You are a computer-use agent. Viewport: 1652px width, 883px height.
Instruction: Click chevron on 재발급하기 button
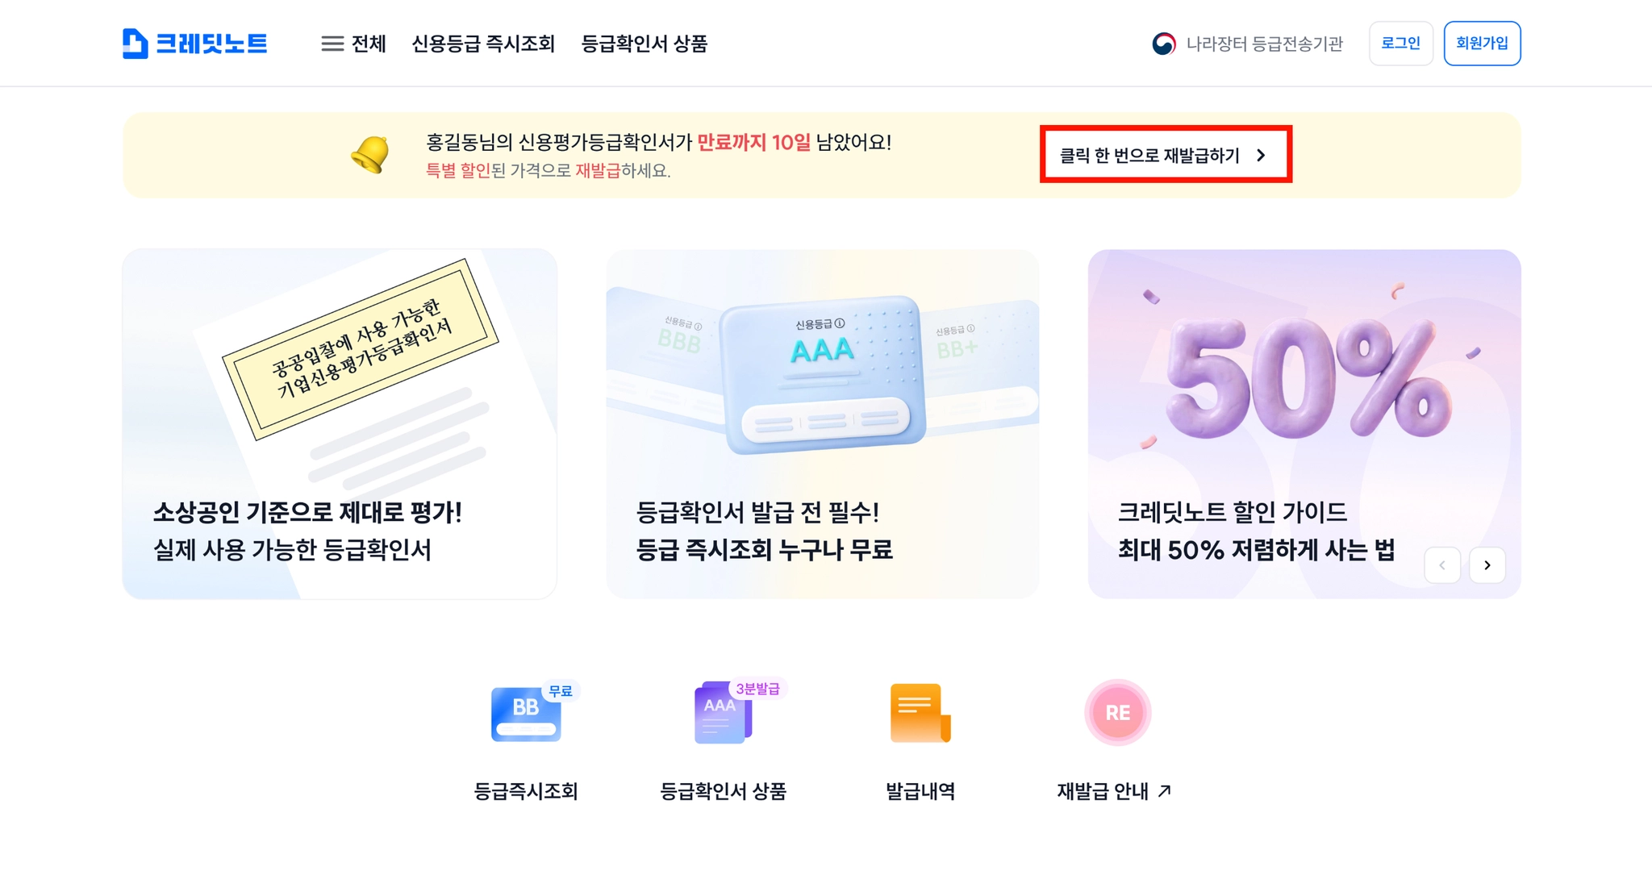[1262, 156]
